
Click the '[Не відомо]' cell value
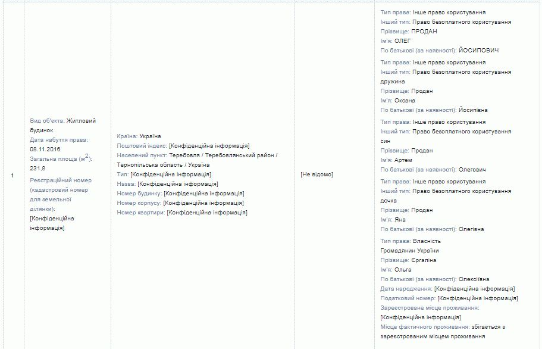pos(317,174)
